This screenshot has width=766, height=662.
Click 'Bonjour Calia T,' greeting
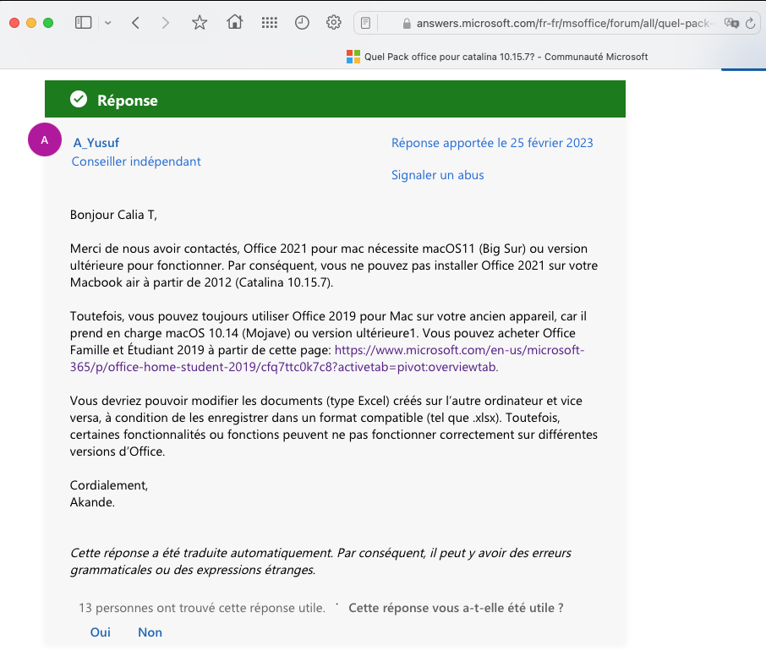pyautogui.click(x=113, y=215)
